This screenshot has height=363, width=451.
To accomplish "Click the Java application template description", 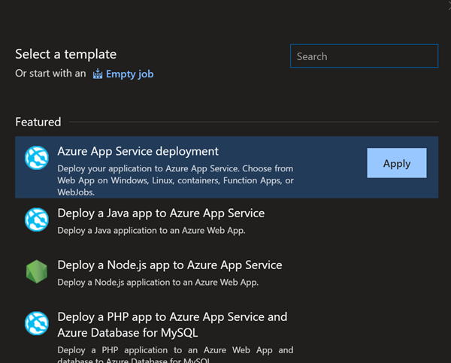I will [151, 230].
